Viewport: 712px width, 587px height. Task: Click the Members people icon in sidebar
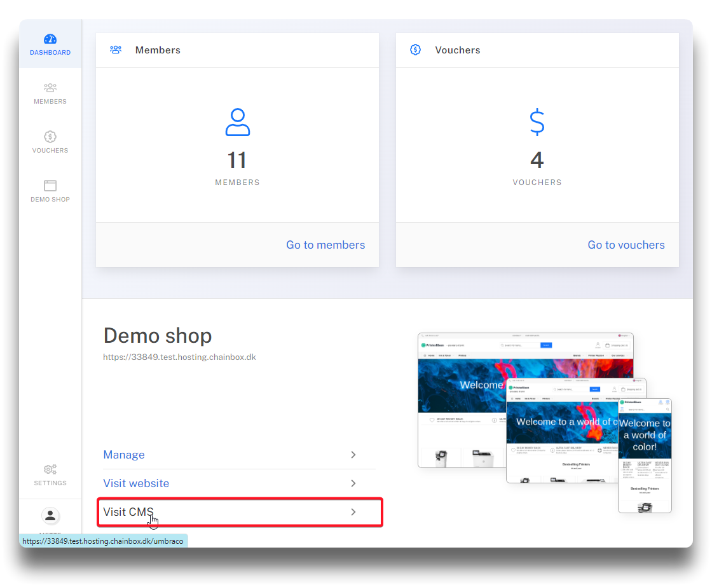point(50,88)
